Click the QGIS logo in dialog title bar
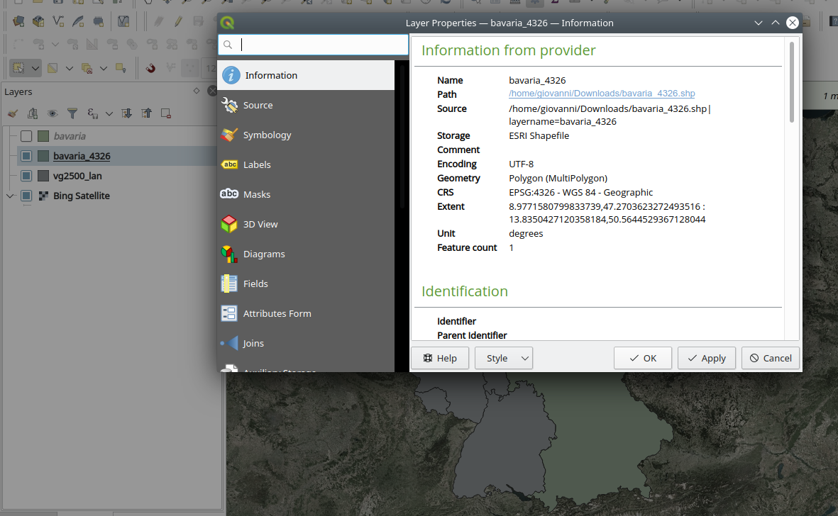 pos(227,23)
